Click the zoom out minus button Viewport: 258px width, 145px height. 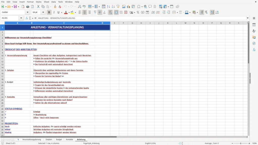click(x=232, y=143)
